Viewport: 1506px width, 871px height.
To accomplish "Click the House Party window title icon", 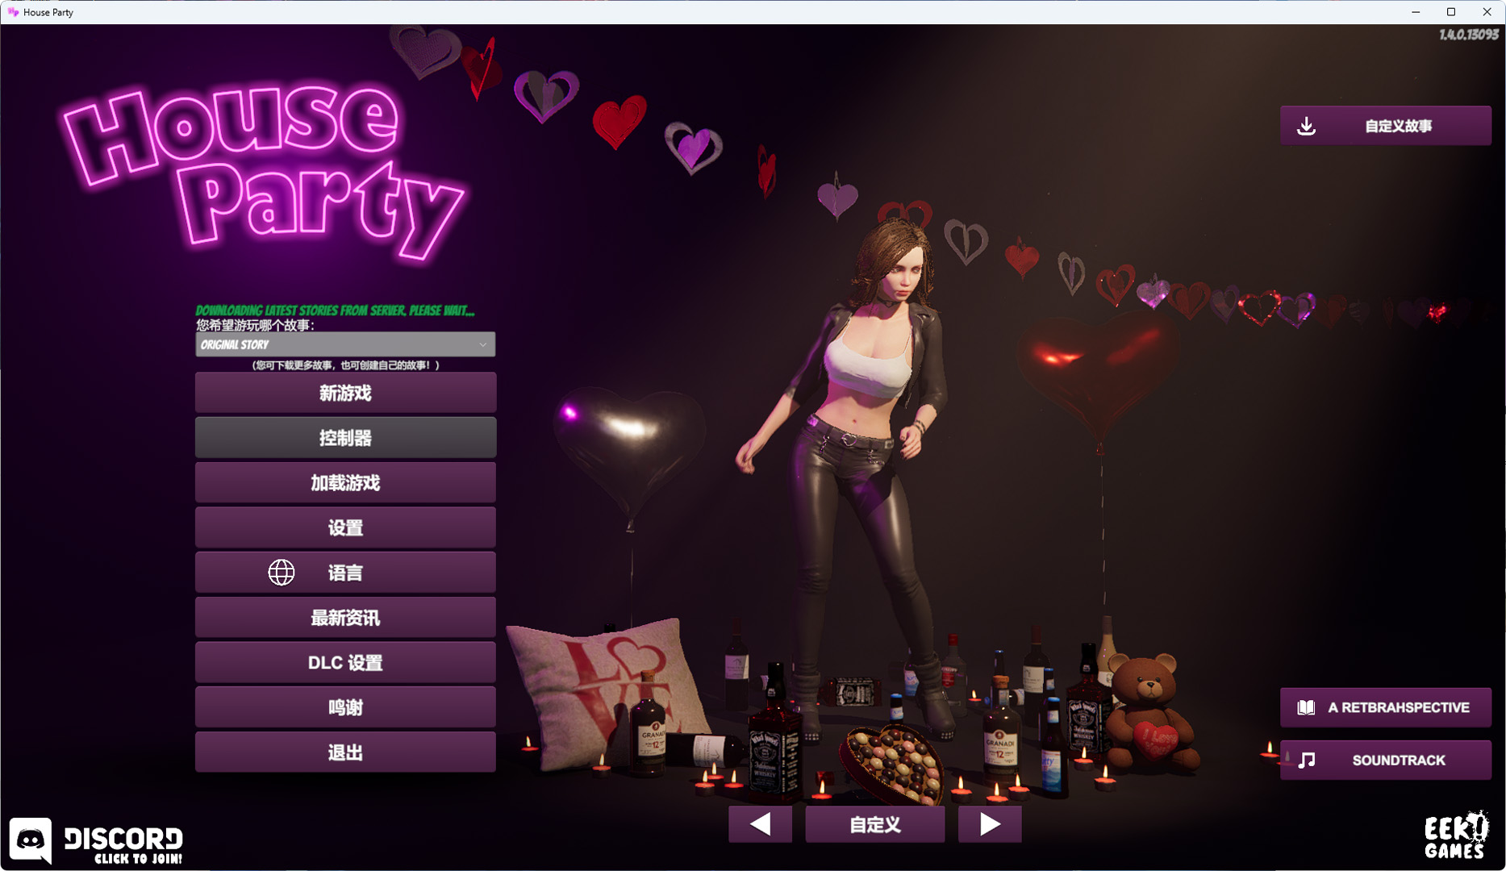I will (13, 12).
